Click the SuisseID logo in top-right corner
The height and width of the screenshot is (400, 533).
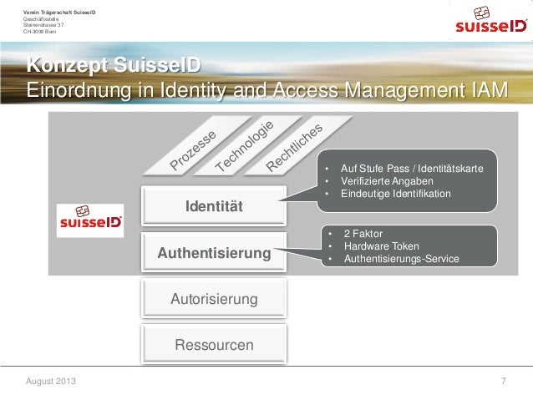coord(491,19)
